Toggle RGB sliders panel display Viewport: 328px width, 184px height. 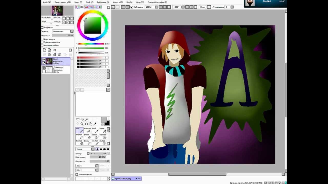[82, 7]
